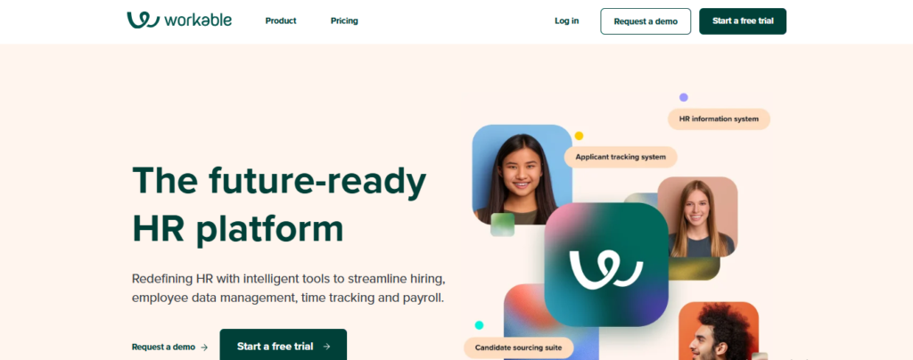Select the HR information system tag
This screenshot has width=913, height=360.
[719, 119]
